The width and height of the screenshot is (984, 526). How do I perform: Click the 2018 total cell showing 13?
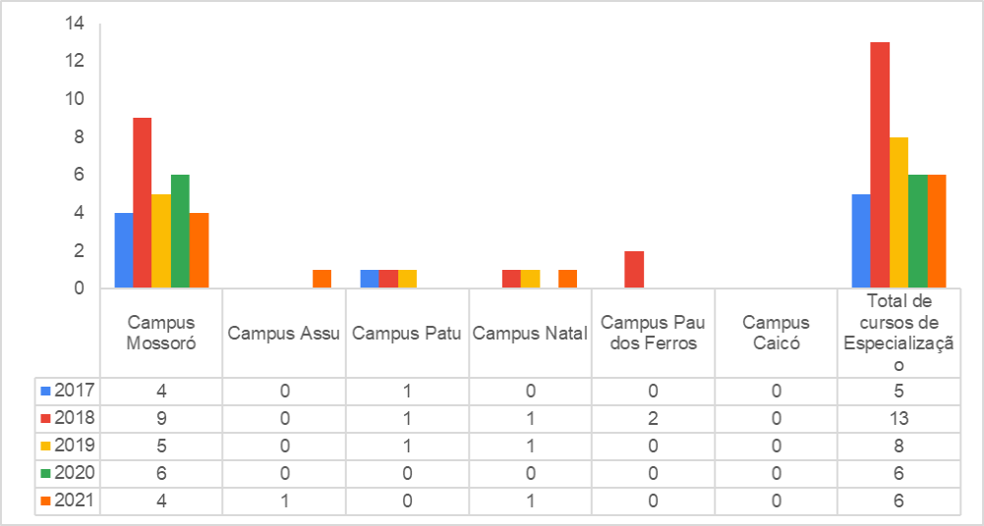[x=899, y=418]
